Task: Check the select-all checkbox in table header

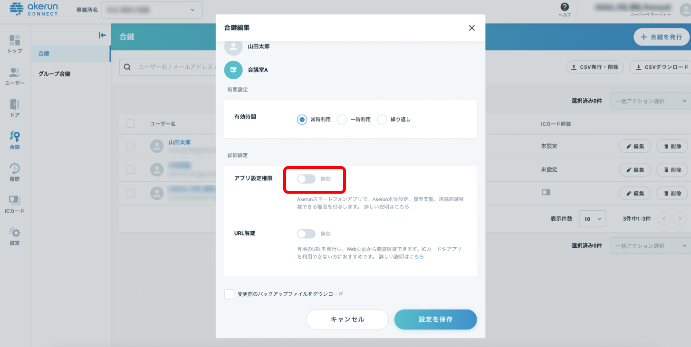Action: (130, 123)
